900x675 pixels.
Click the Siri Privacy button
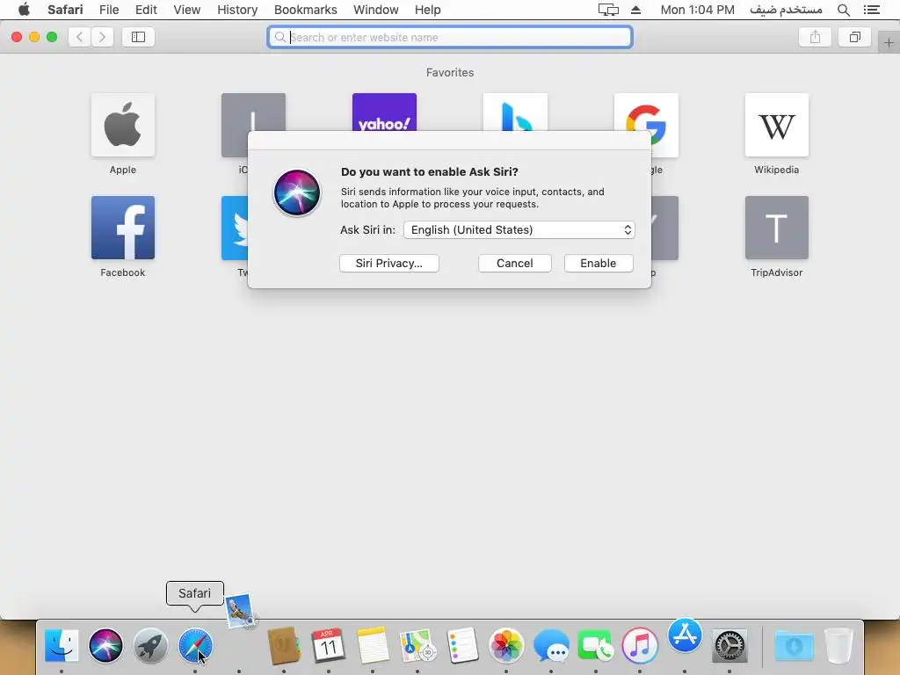pos(389,263)
